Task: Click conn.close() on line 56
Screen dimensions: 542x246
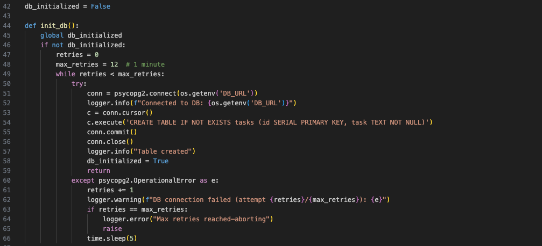Action: (x=110, y=141)
